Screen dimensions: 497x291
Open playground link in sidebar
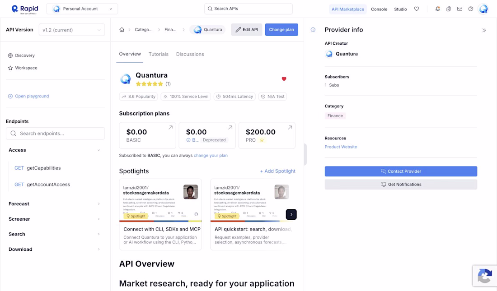pos(28,96)
